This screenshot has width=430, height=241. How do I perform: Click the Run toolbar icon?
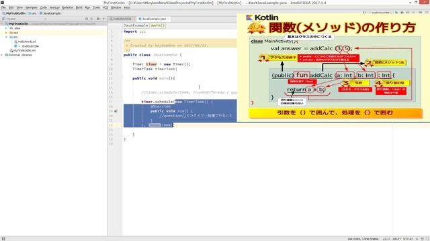coord(396,13)
